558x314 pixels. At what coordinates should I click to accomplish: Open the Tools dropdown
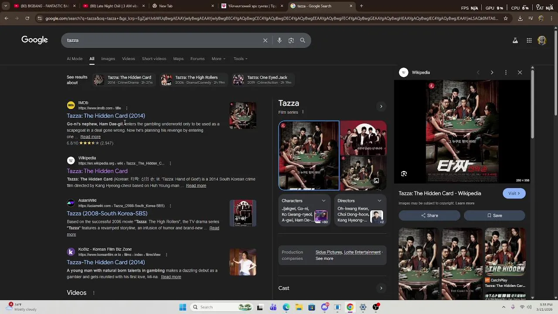pyautogui.click(x=240, y=58)
